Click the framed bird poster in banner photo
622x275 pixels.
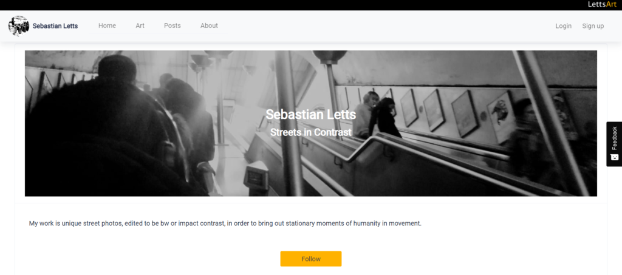coord(501,116)
